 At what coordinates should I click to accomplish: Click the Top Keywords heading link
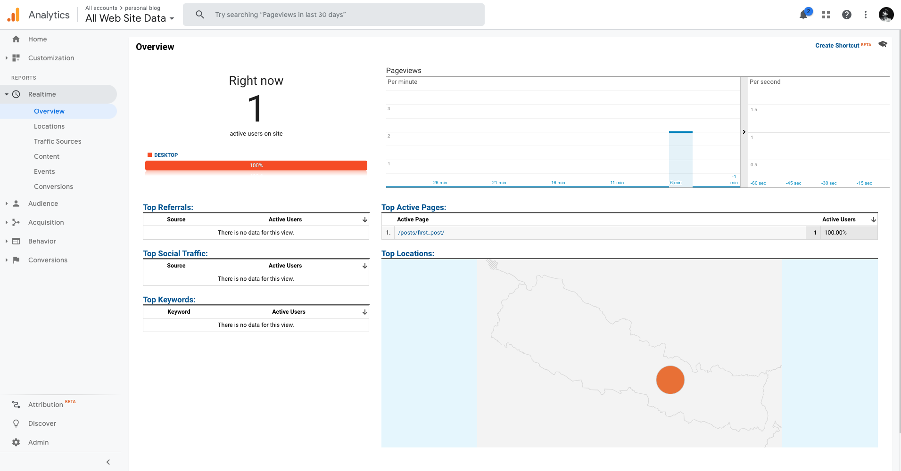(169, 300)
